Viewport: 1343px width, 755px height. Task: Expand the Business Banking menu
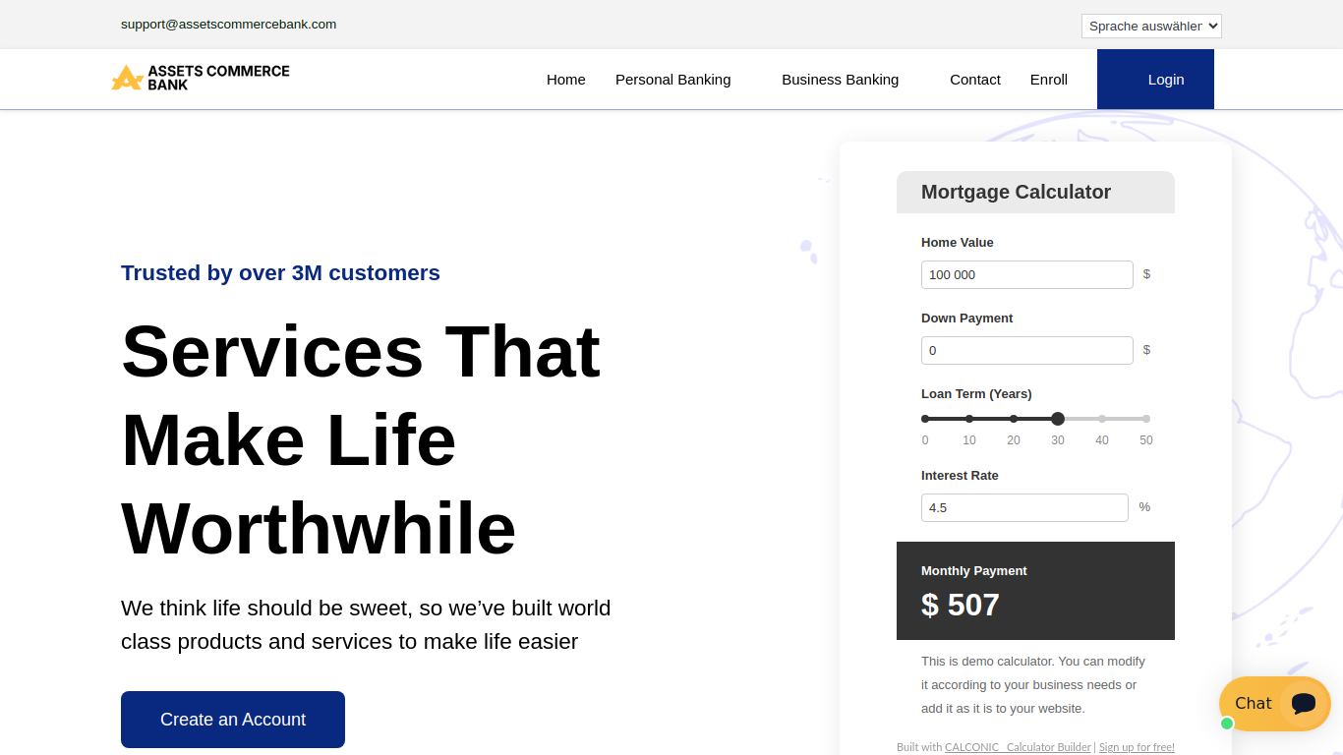pyautogui.click(x=840, y=80)
